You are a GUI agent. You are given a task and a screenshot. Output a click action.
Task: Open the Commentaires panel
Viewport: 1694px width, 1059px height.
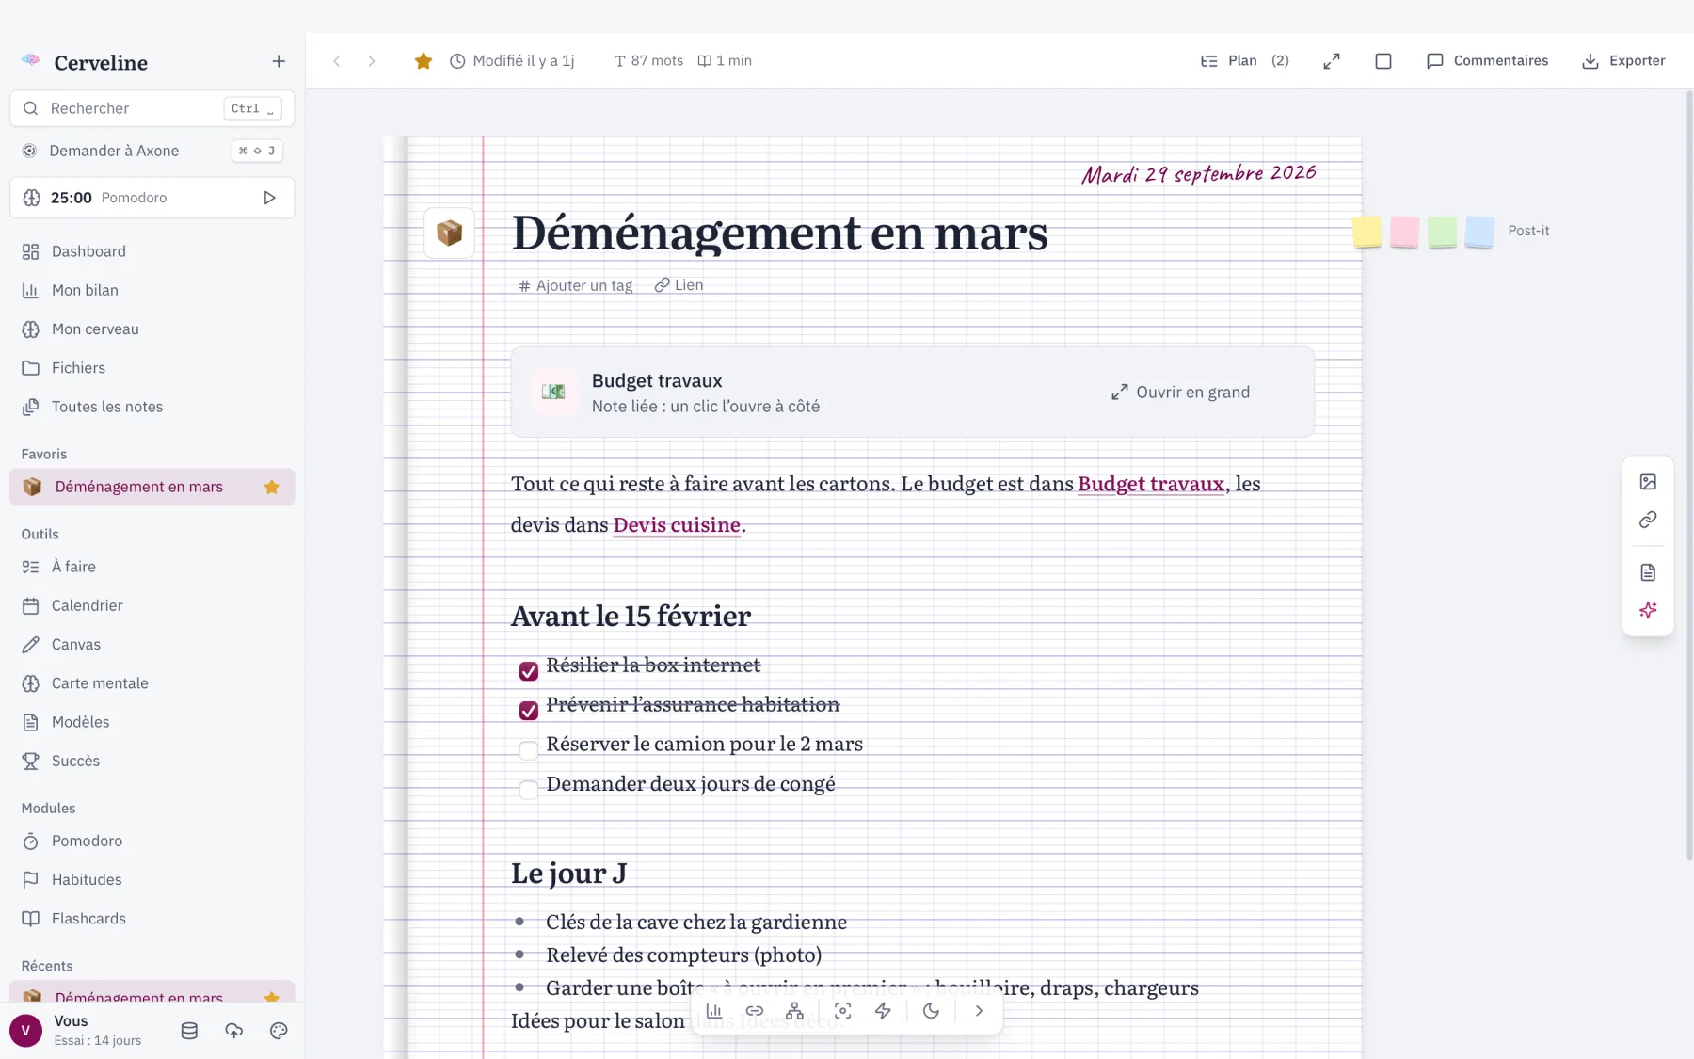[1487, 61]
